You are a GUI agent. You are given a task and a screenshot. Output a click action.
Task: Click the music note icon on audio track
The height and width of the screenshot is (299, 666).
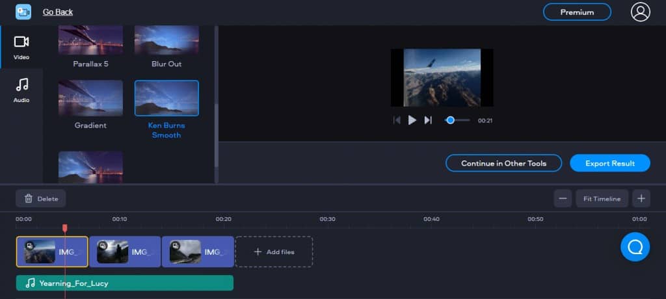click(30, 283)
